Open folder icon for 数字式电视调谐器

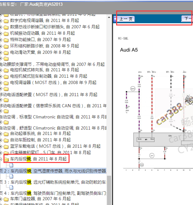click(x=6, y=21)
